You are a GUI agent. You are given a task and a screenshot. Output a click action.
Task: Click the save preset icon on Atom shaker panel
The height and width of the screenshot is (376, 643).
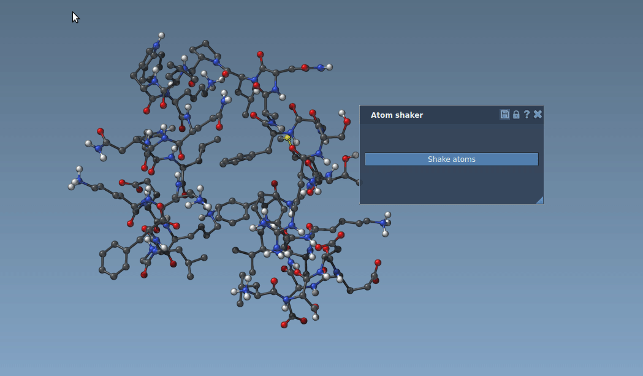(504, 114)
